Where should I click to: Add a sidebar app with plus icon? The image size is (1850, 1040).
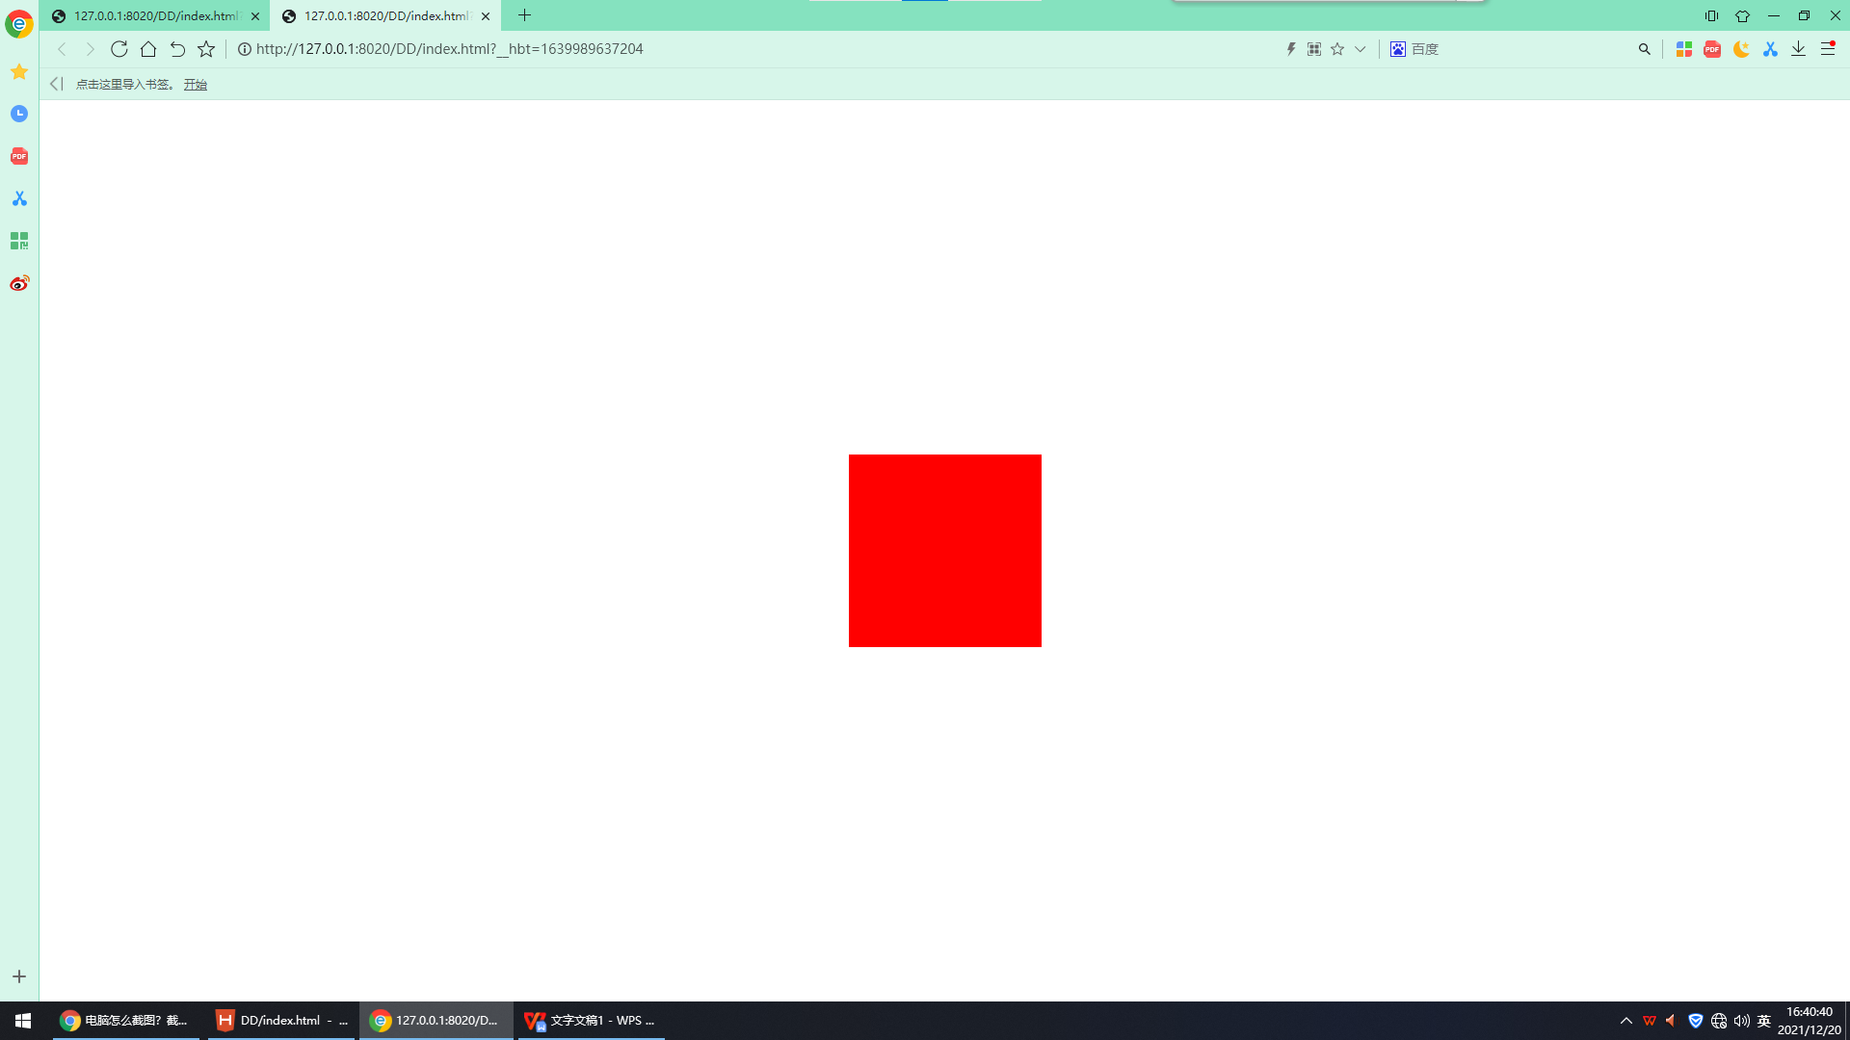(19, 976)
